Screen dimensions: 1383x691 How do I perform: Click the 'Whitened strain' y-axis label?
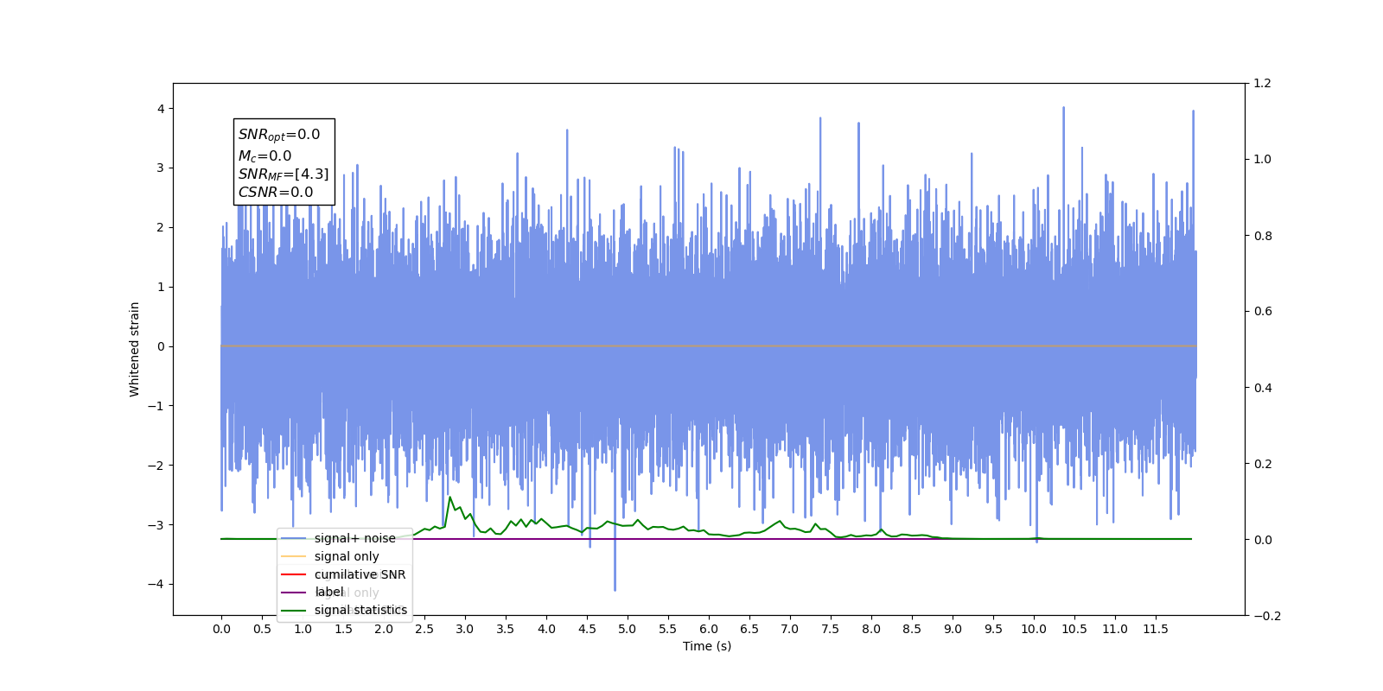pos(135,349)
